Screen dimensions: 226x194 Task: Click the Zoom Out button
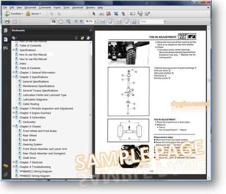[76, 22]
